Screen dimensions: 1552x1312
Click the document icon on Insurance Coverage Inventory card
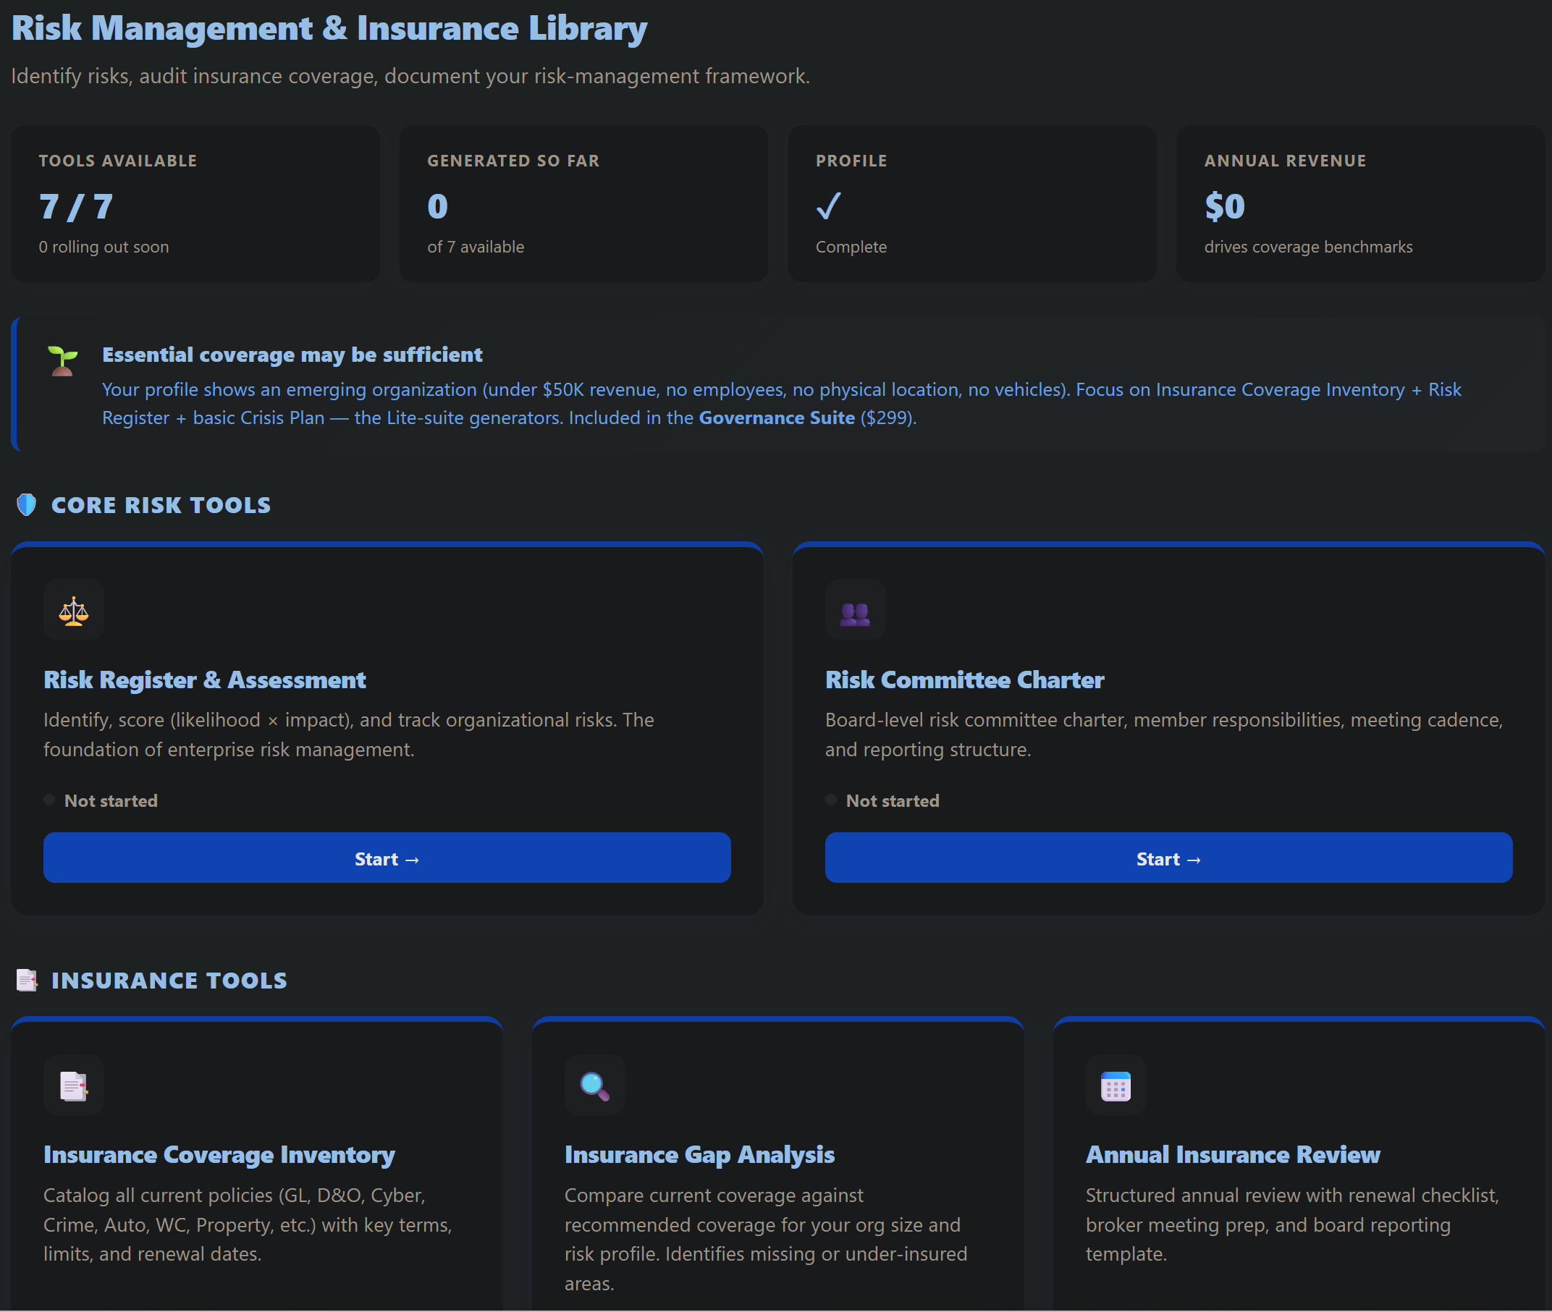(74, 1085)
